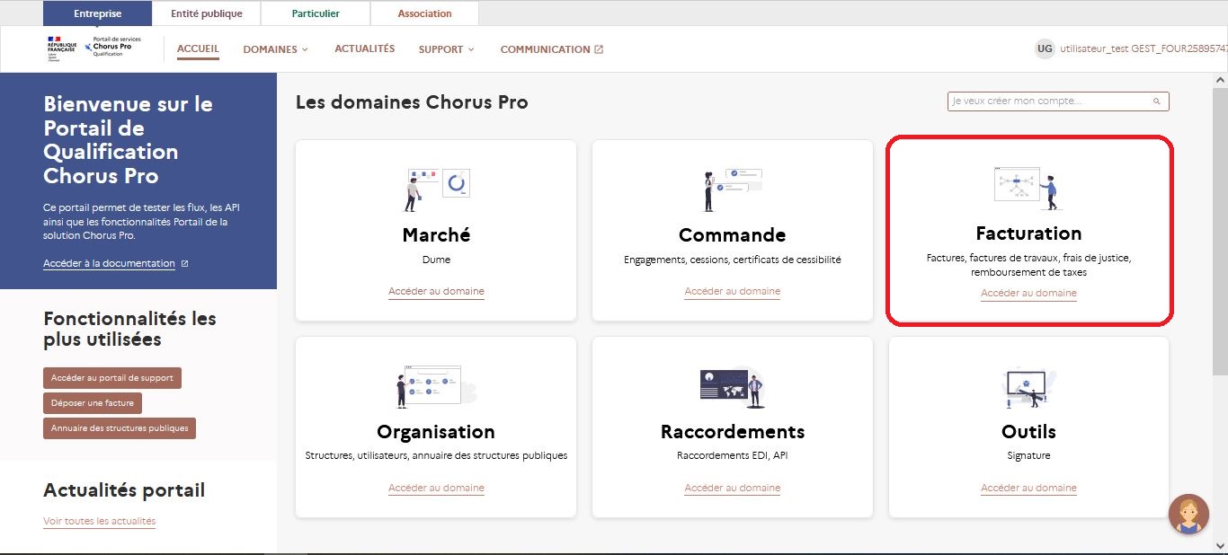The height and width of the screenshot is (555, 1228).
Task: Open the chatbot assistant avatar
Action: [x=1188, y=515]
